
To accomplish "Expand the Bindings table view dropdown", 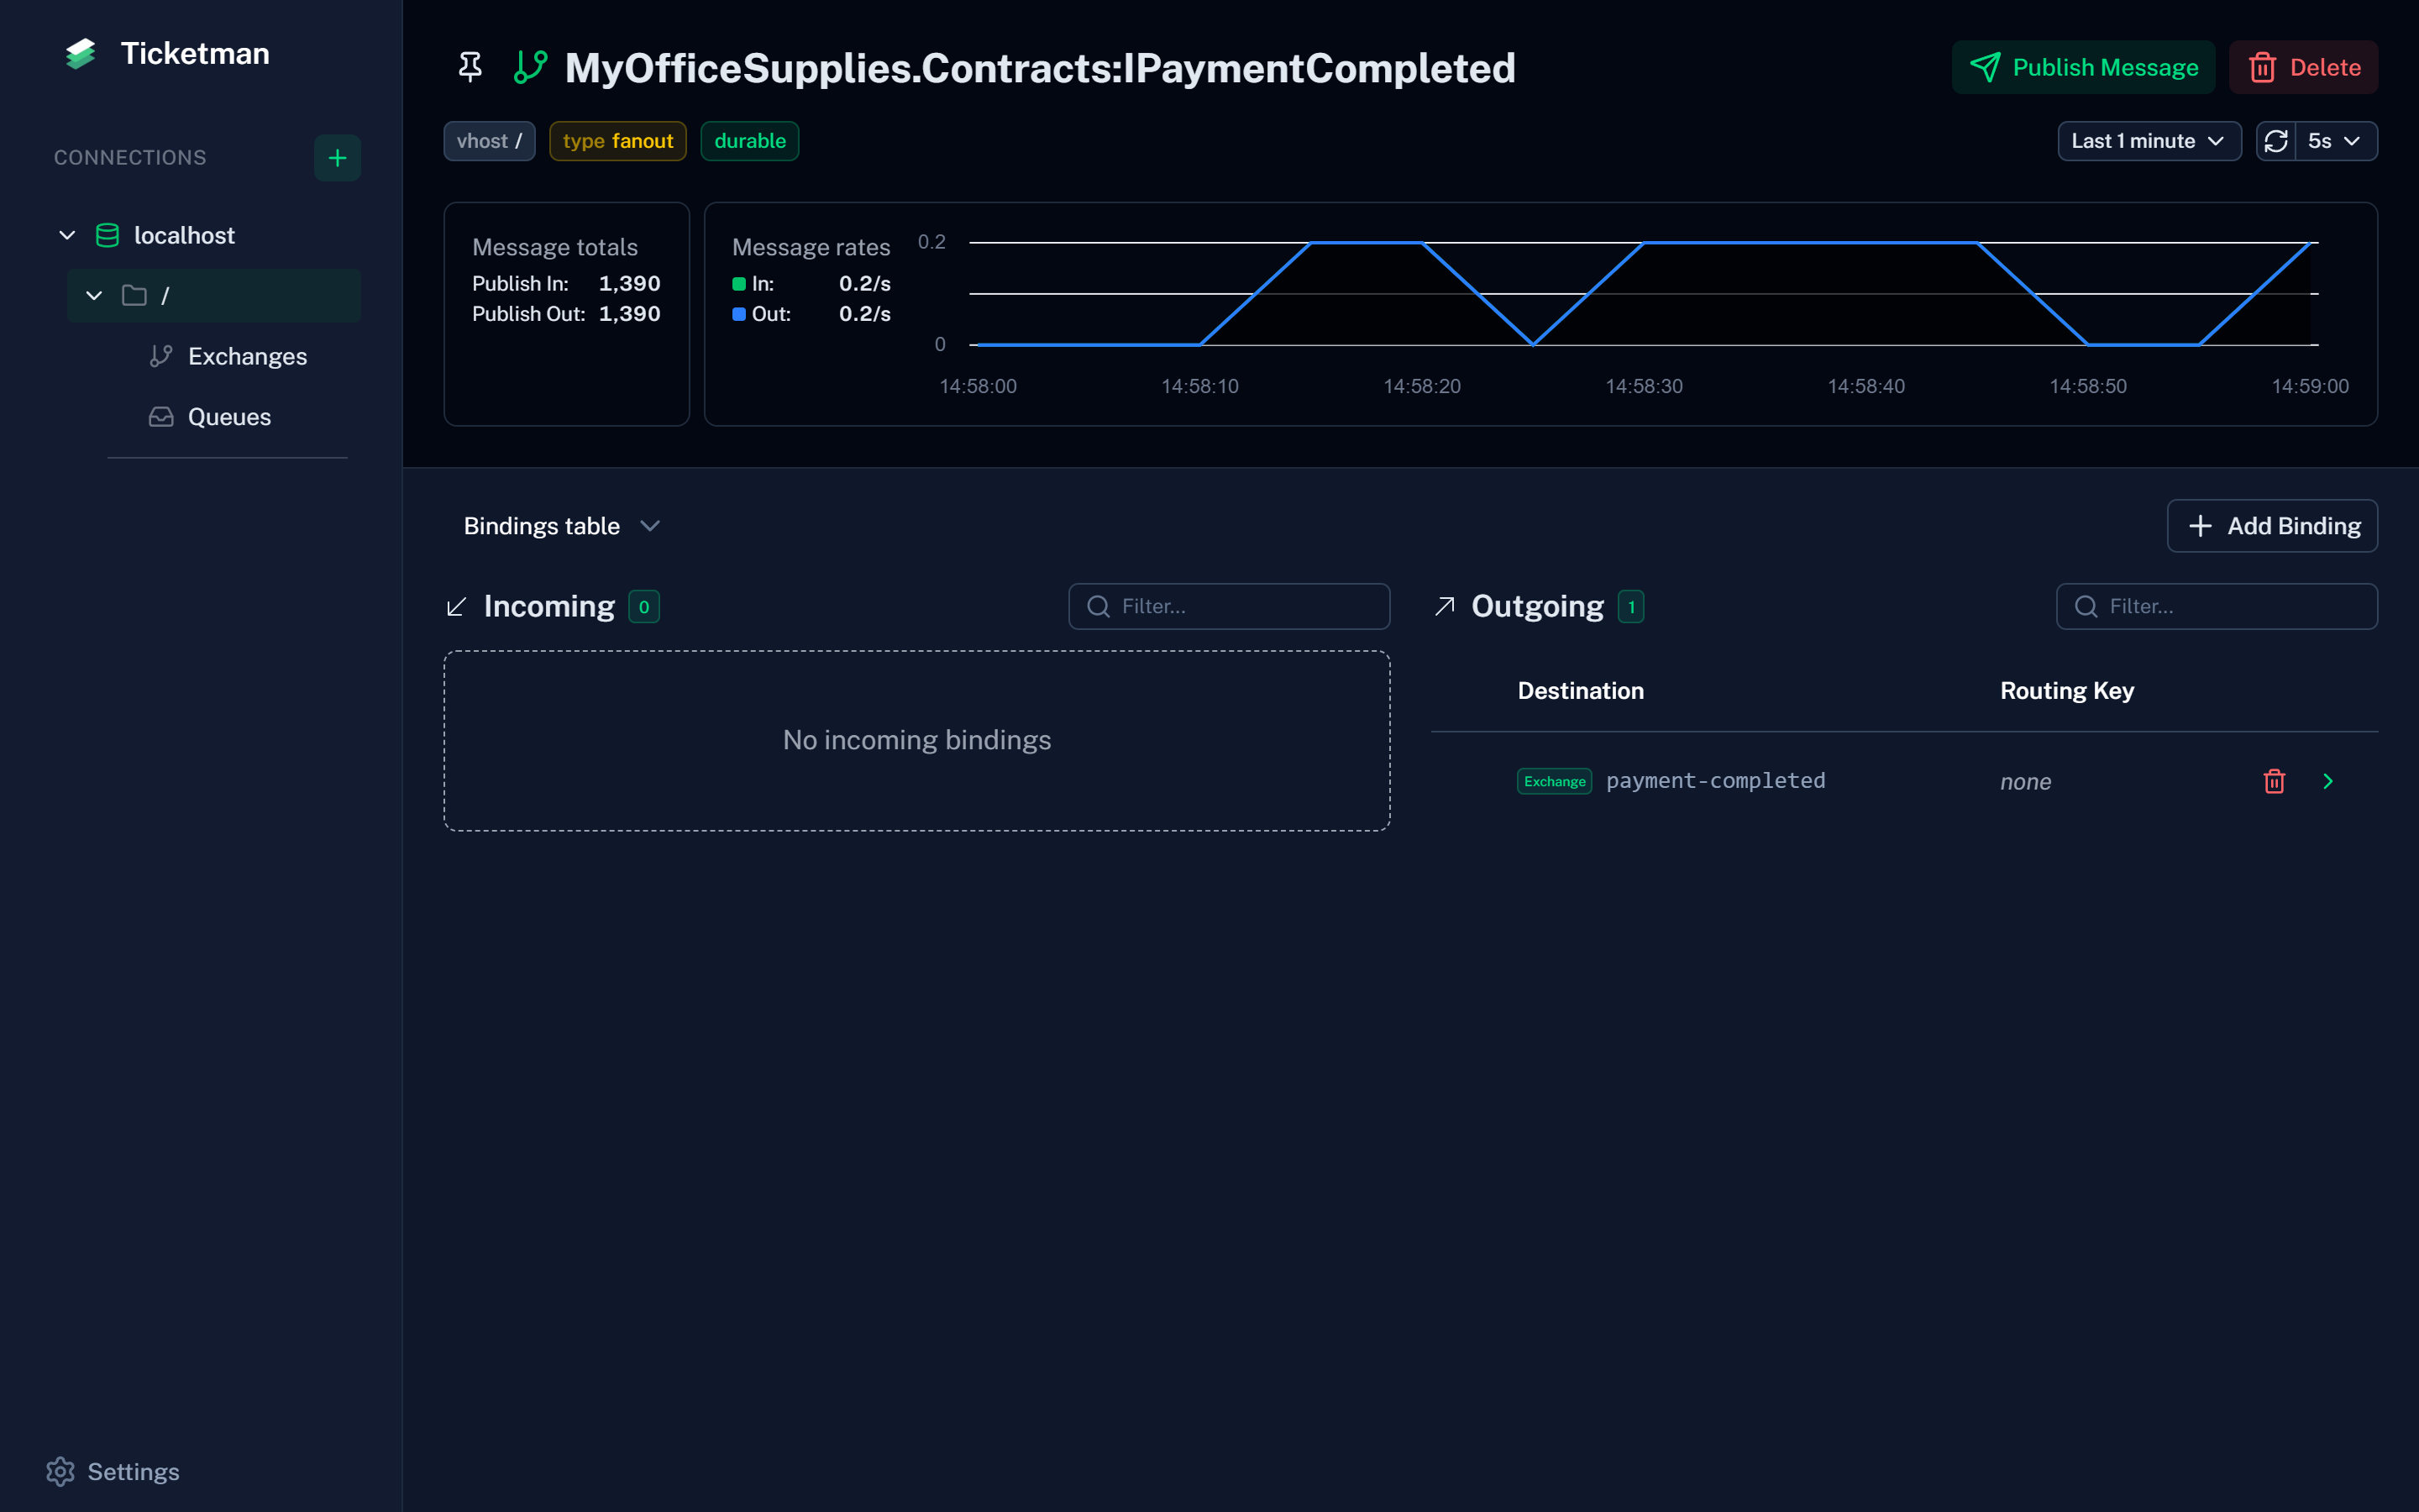I will point(561,526).
